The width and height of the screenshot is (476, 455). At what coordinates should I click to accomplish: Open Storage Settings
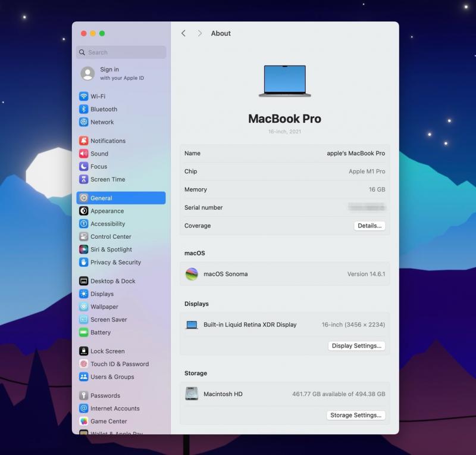356,415
